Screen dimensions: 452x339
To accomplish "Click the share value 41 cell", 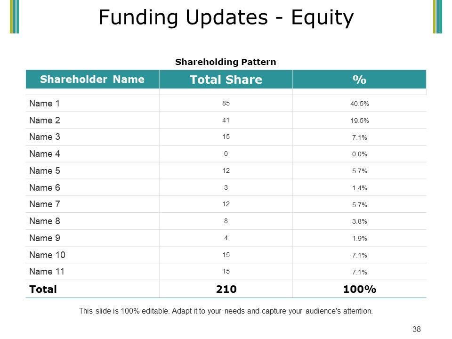I will 226,120.
